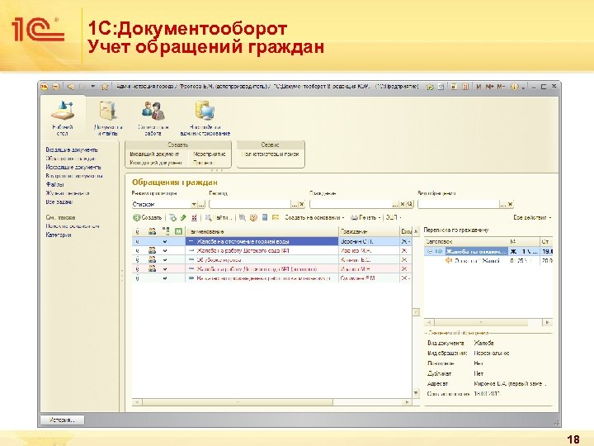Viewport: 594px width, 446px height.
Task: Open the ЭЦП dropdown menu
Action: click(394, 218)
